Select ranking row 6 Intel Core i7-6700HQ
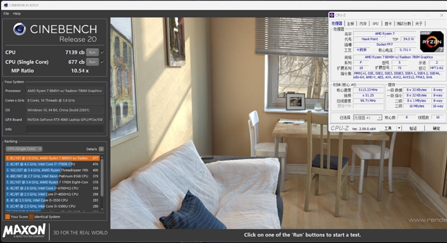 pos(53,188)
